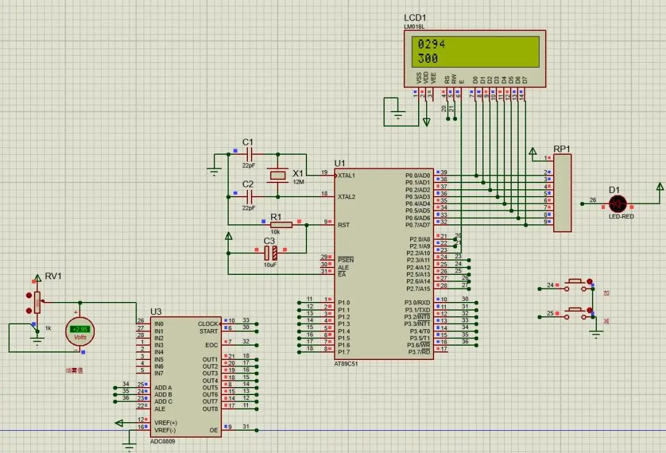Click the DC voltmeter showing +2.95
666x453 pixels.
[x=80, y=330]
